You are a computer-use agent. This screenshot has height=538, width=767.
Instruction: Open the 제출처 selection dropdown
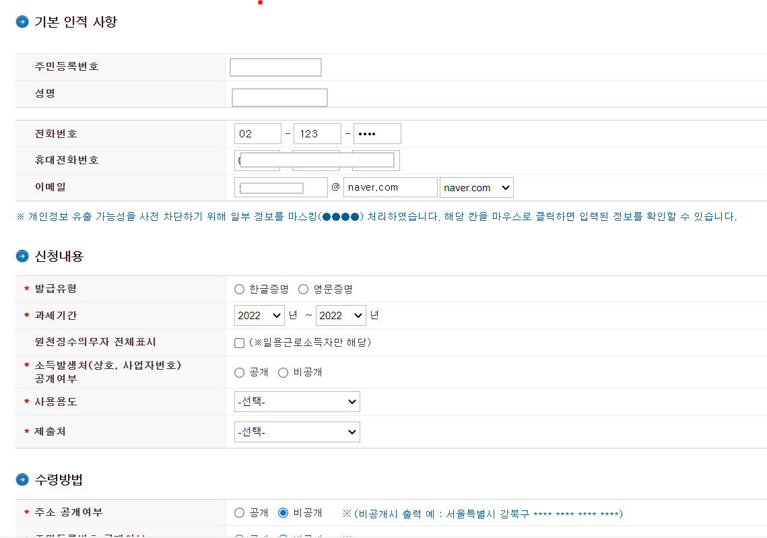tap(297, 432)
